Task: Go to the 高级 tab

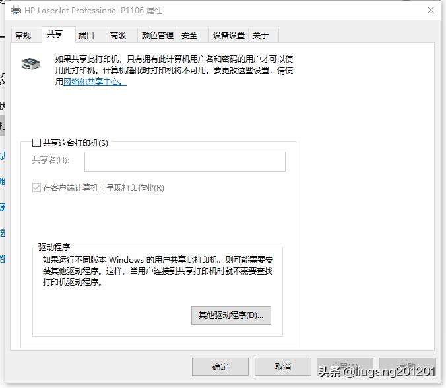Action: click(122, 35)
